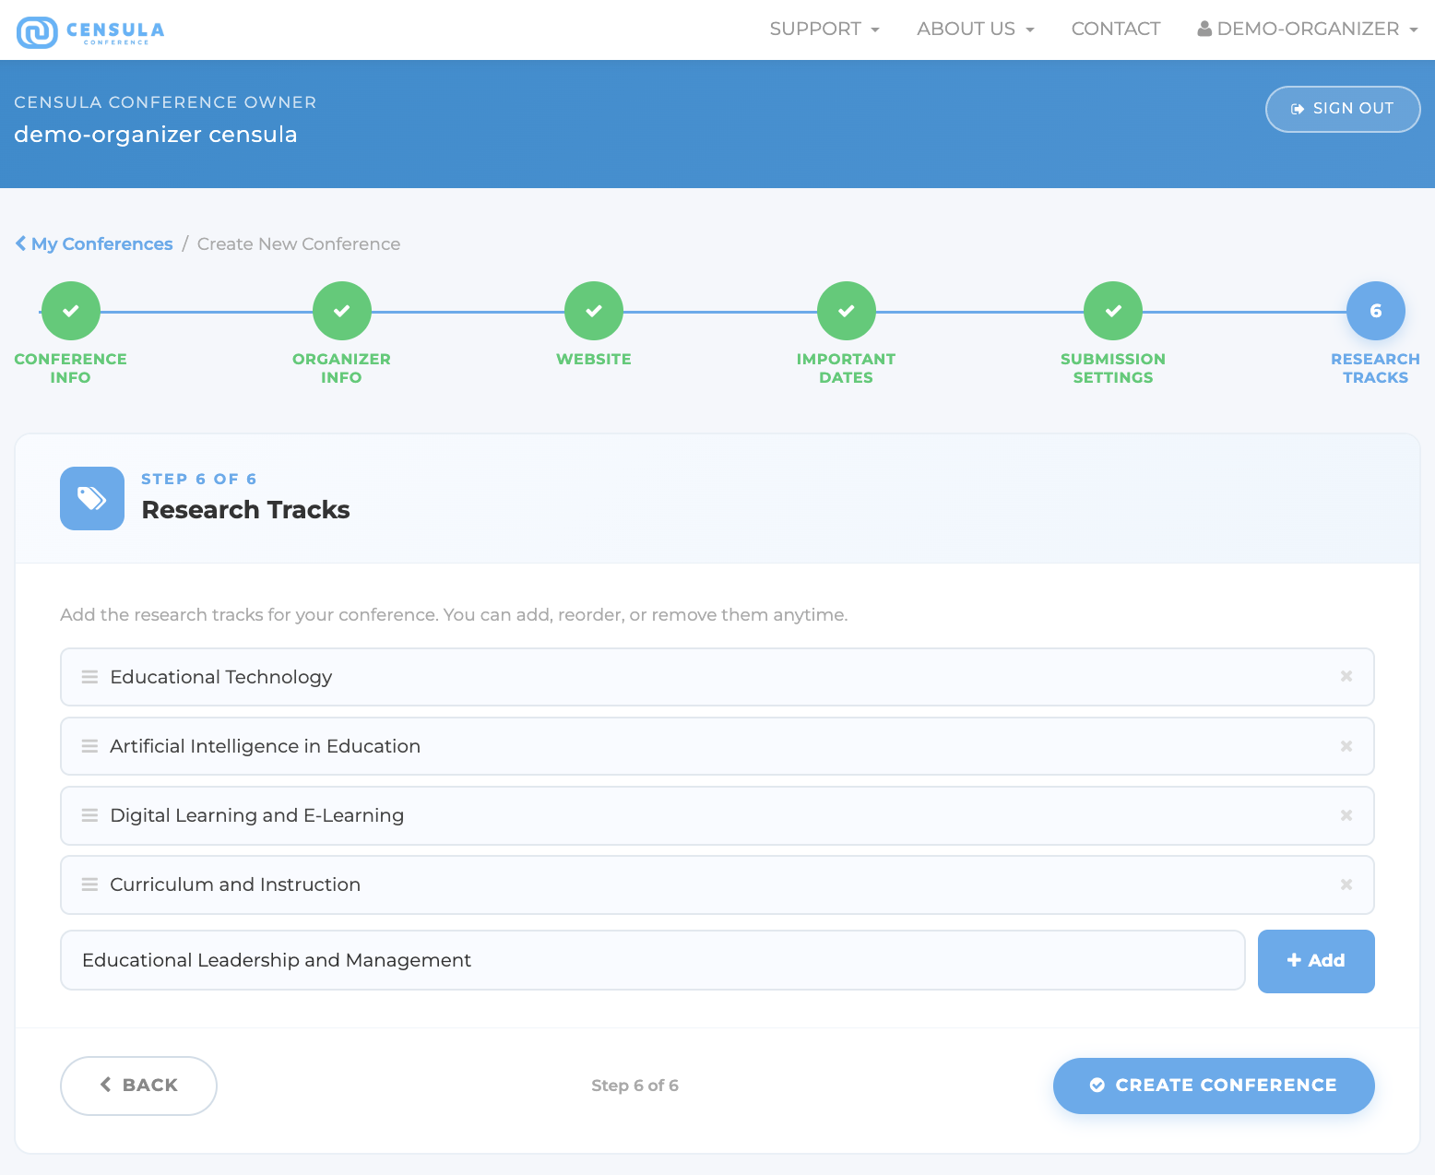Click the SIGN OUT button

coord(1342,109)
